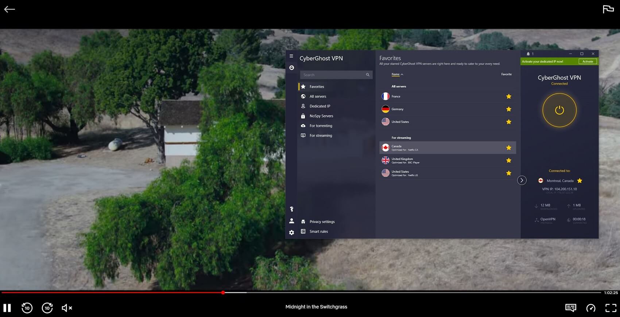Open the help question mark icon
Image resolution: width=620 pixels, height=317 pixels.
[291, 209]
